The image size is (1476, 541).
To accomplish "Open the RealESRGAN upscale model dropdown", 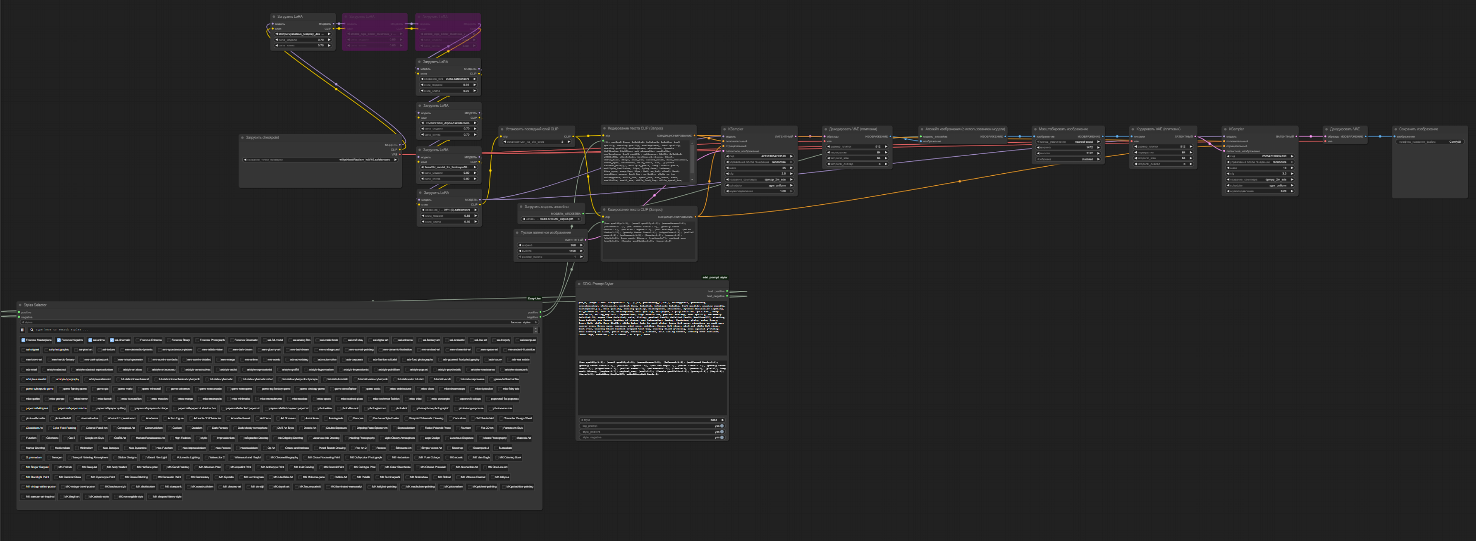I will click(552, 219).
